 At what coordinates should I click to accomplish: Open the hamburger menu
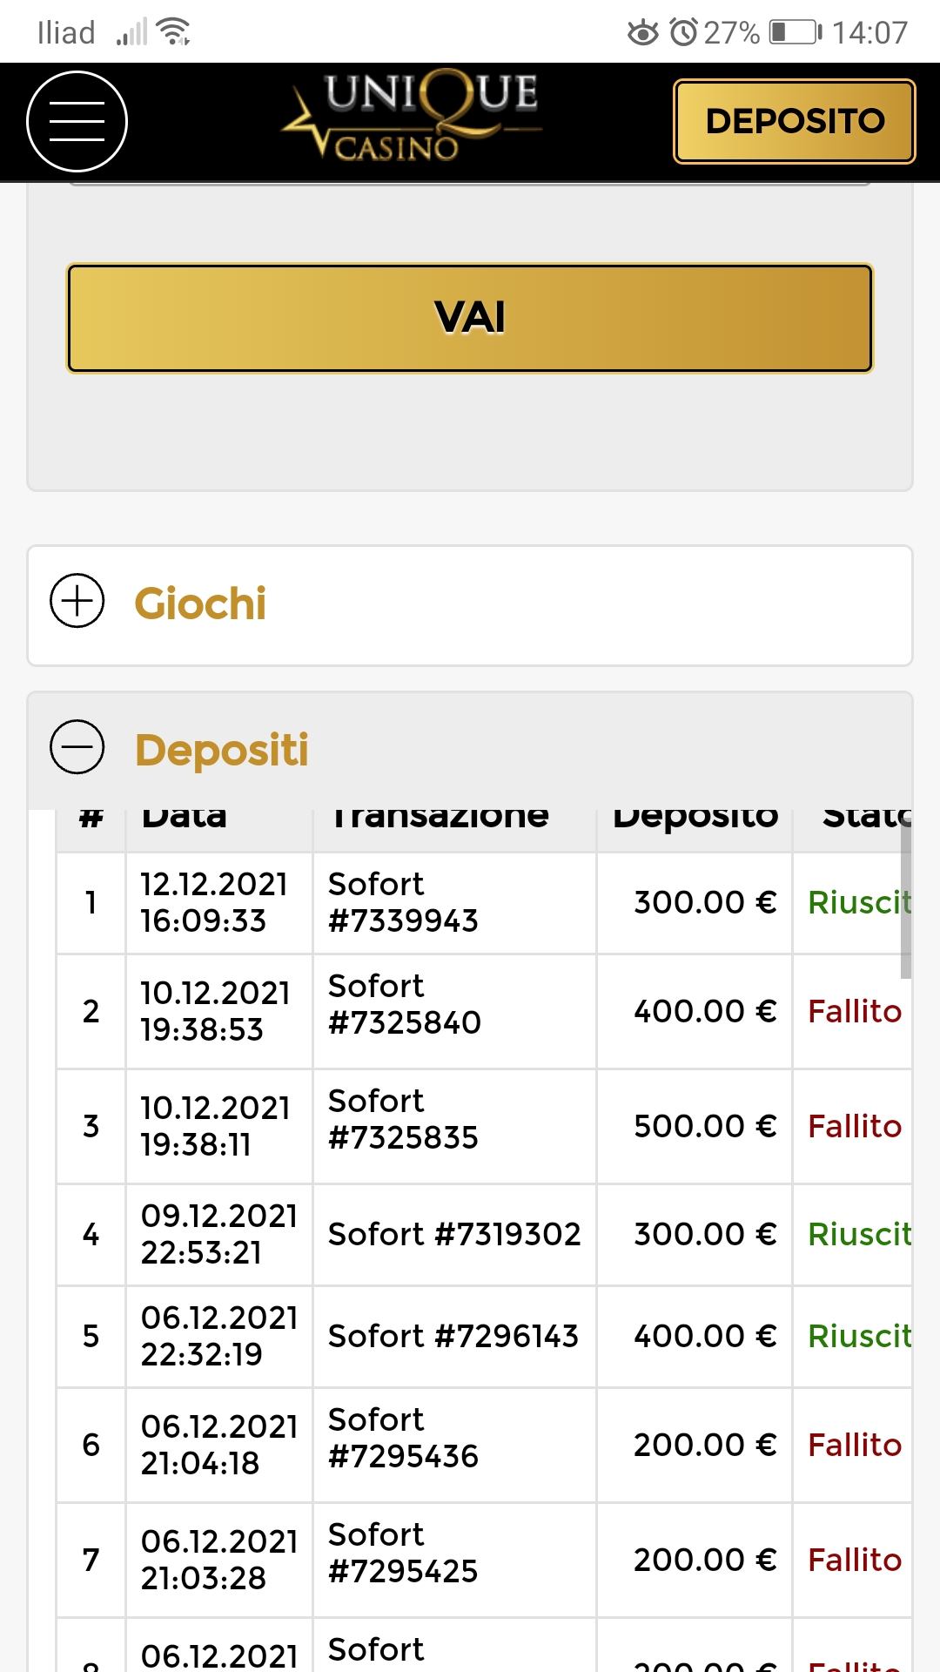point(77,121)
